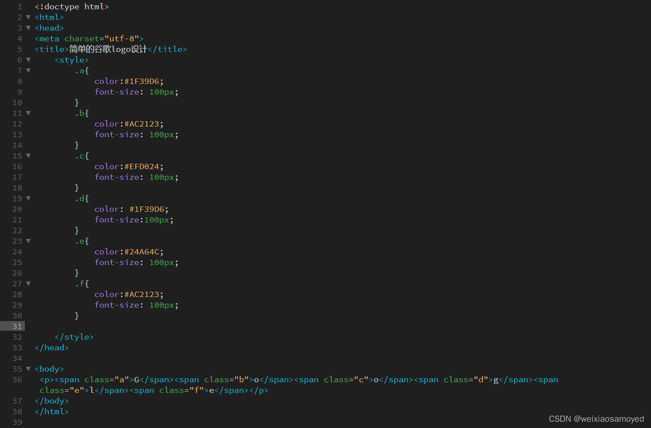
Task: Collapse the head tag fold arrow on line 3
Action: (x=28, y=28)
